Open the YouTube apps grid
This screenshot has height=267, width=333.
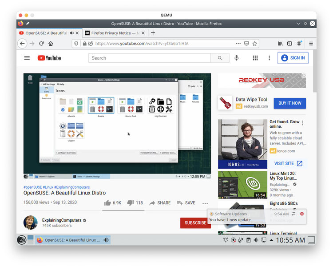tap(255, 58)
